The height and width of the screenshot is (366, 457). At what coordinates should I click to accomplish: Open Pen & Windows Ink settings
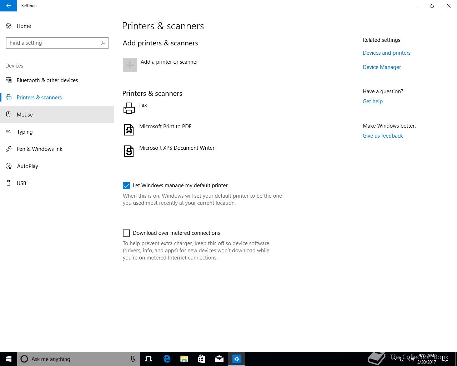[x=57, y=149]
